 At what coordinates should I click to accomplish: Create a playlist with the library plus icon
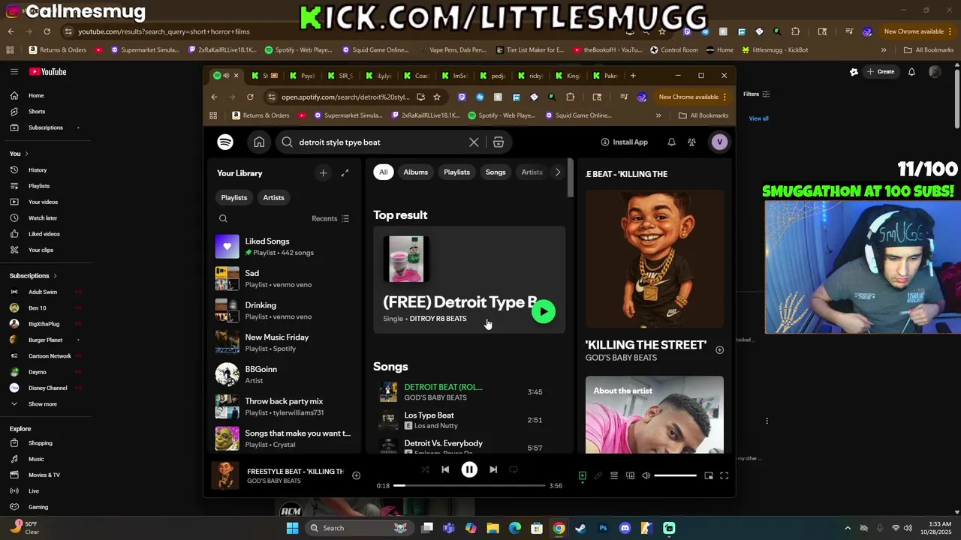[x=323, y=173]
